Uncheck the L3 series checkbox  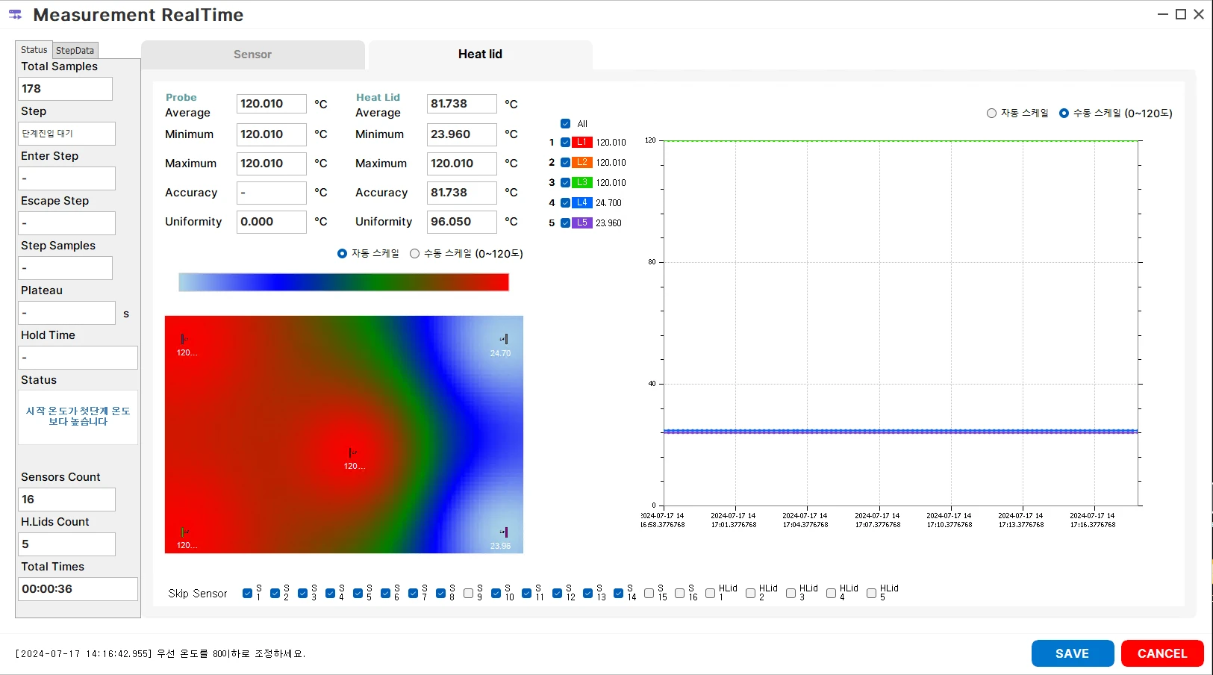pos(565,182)
